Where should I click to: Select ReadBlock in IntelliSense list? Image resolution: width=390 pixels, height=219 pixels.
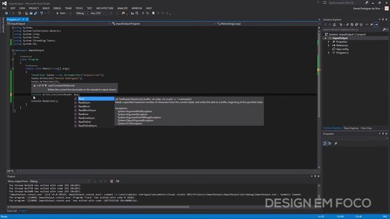[x=94, y=106]
